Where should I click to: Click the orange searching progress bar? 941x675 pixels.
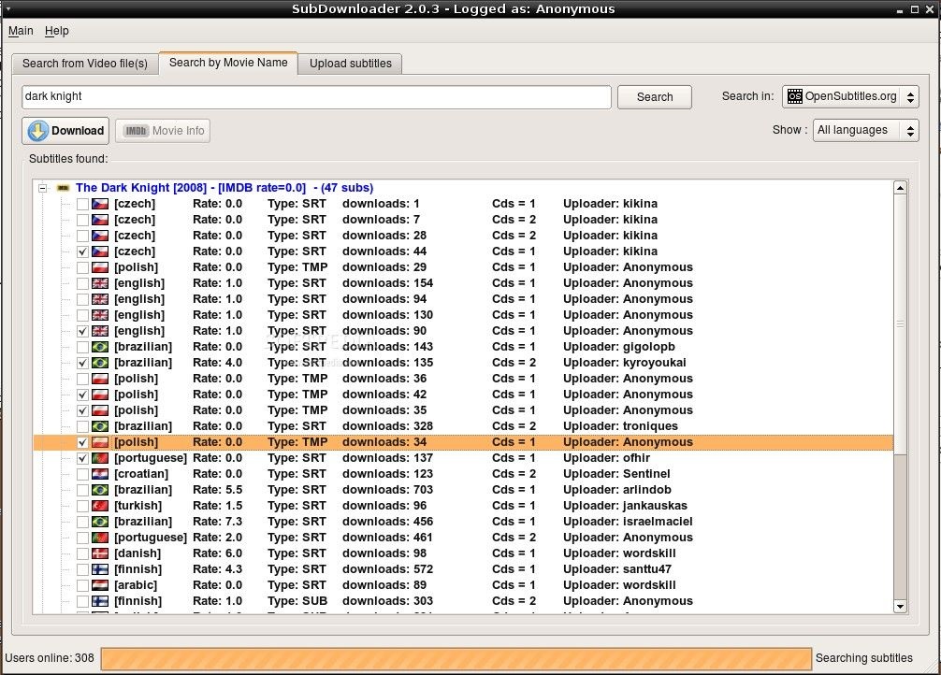pos(456,659)
